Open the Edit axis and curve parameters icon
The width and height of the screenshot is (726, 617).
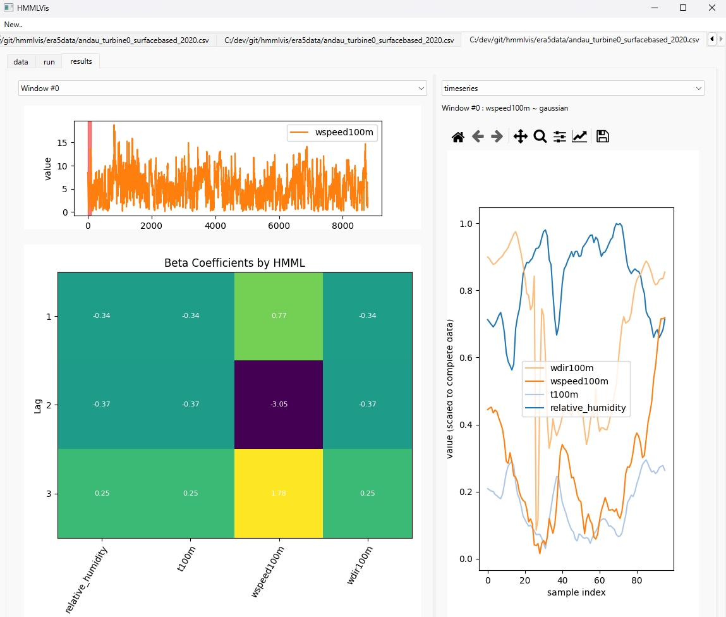click(579, 137)
